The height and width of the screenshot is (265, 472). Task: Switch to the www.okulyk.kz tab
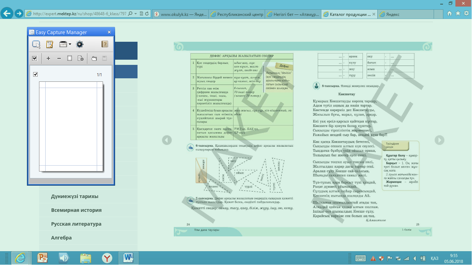[180, 14]
